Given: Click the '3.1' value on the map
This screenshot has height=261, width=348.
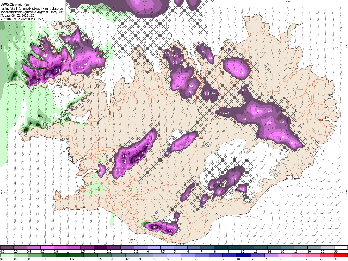Looking at the screenshot, I should tap(58, 70).
